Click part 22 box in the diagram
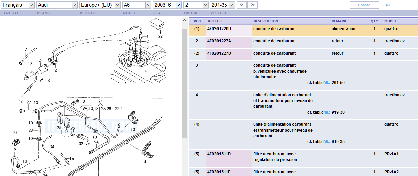 (x=157, y=25)
